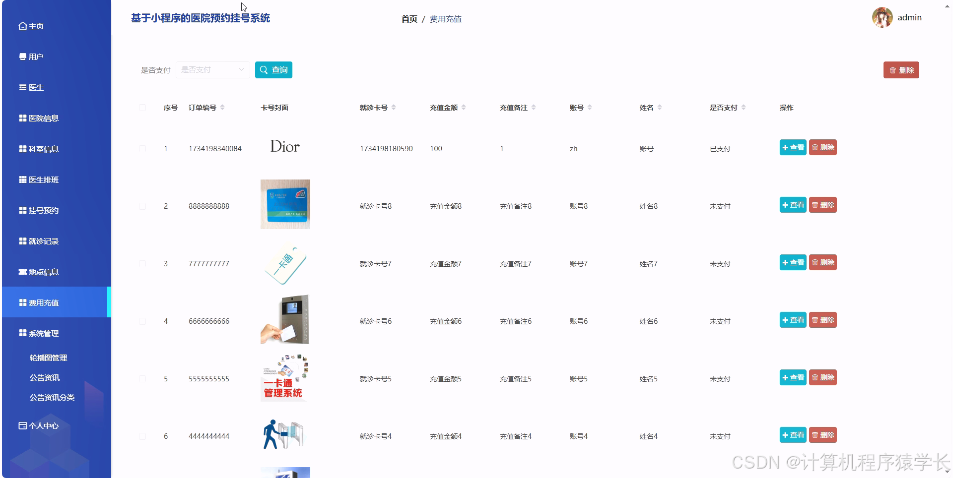Open the 是否支付 payment filter dropdown
The width and height of the screenshot is (953, 478).
[x=212, y=70]
